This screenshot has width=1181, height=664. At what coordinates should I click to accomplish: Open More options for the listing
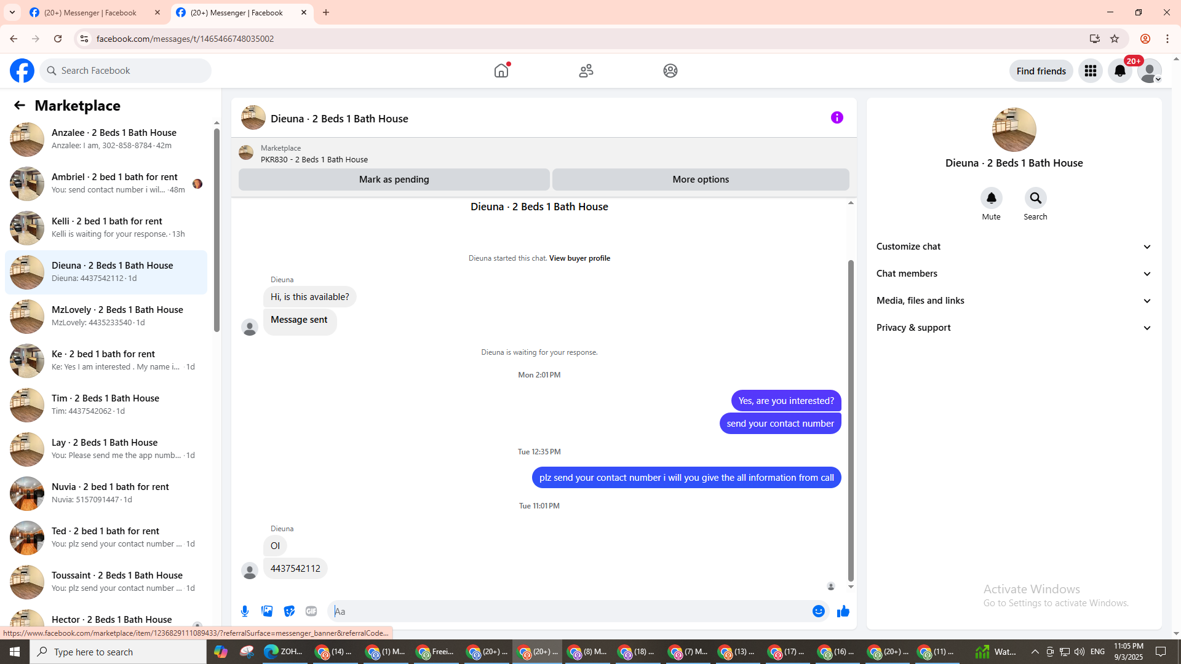tap(701, 180)
